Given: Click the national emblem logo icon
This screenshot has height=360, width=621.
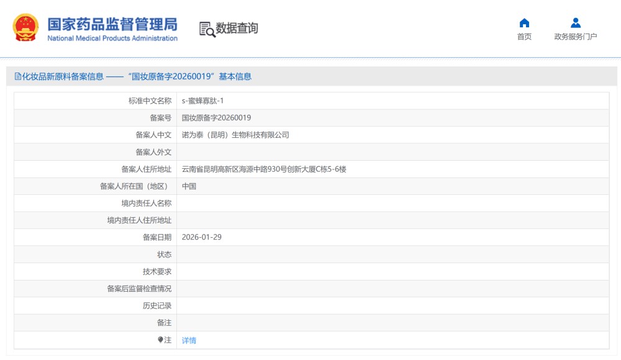Looking at the screenshot, I should tap(25, 27).
